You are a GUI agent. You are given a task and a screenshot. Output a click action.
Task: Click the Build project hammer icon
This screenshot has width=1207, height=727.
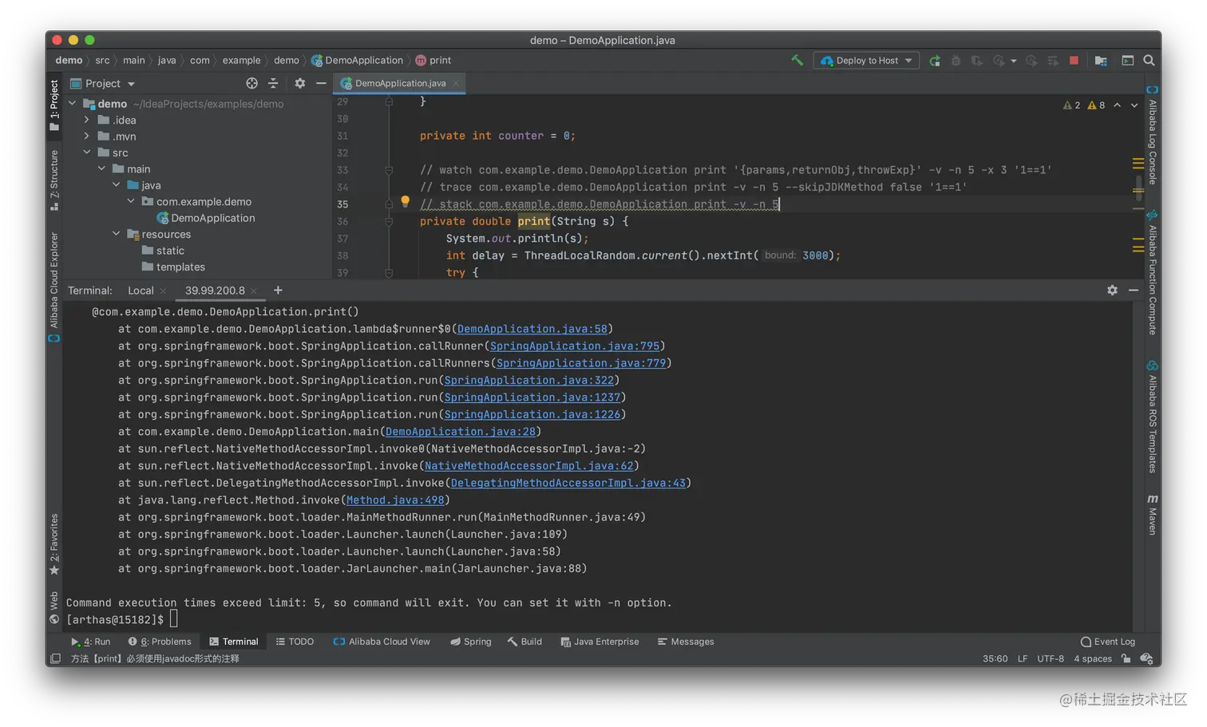pos(797,60)
